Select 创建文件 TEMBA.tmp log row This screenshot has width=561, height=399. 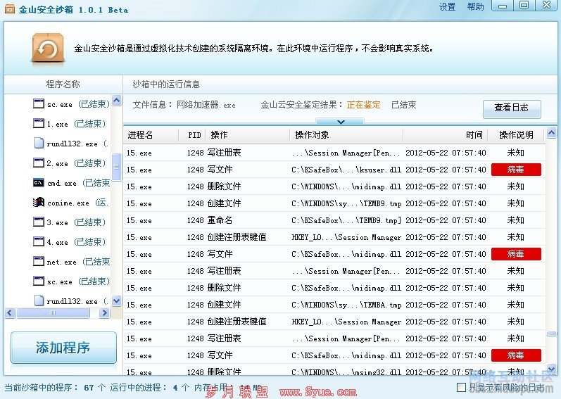pyautogui.click(x=334, y=305)
